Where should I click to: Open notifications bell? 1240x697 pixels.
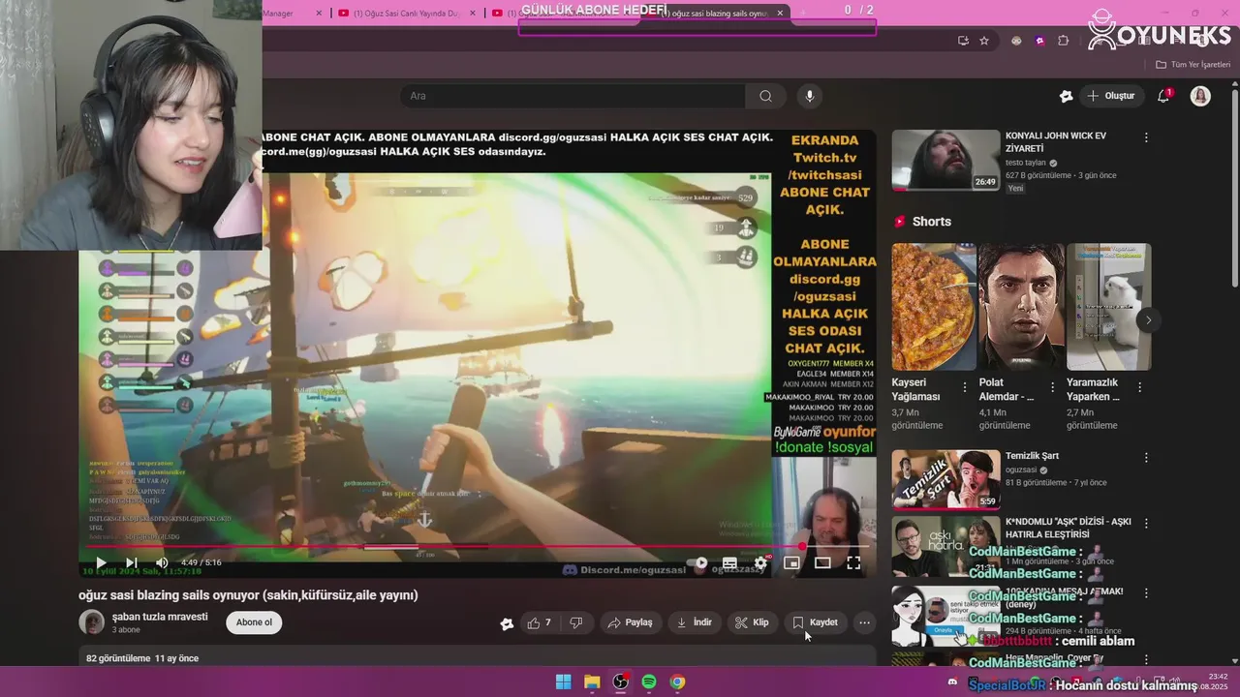coord(1163,96)
